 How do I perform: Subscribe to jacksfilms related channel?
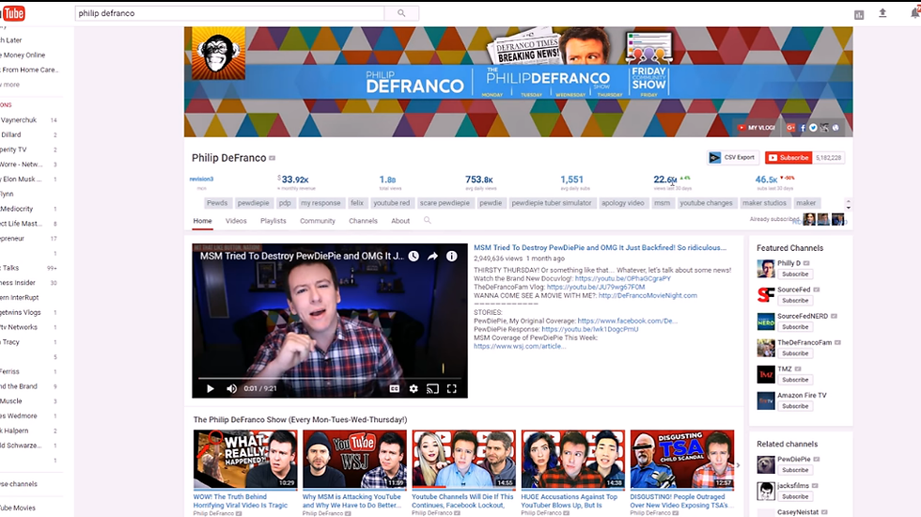coord(795,496)
